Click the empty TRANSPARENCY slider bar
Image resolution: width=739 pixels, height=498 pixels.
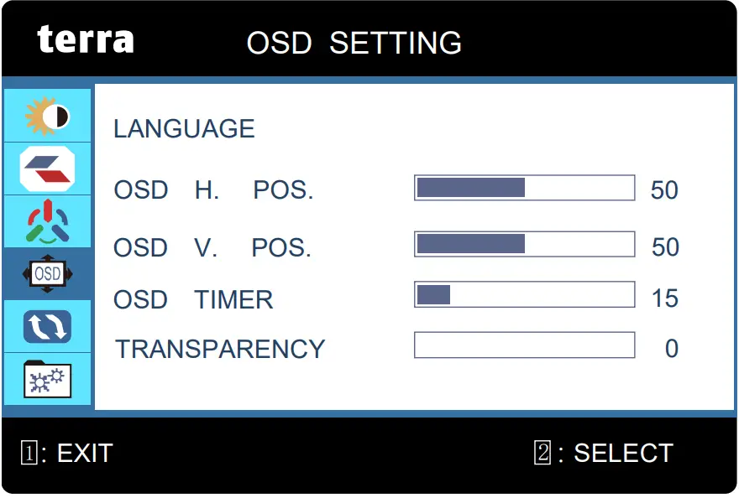click(x=524, y=345)
